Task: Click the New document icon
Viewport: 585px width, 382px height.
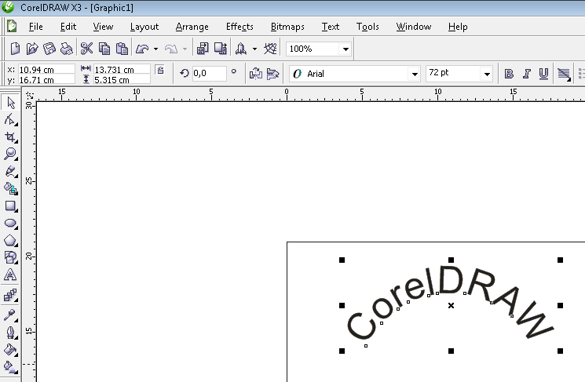Action: 15,49
